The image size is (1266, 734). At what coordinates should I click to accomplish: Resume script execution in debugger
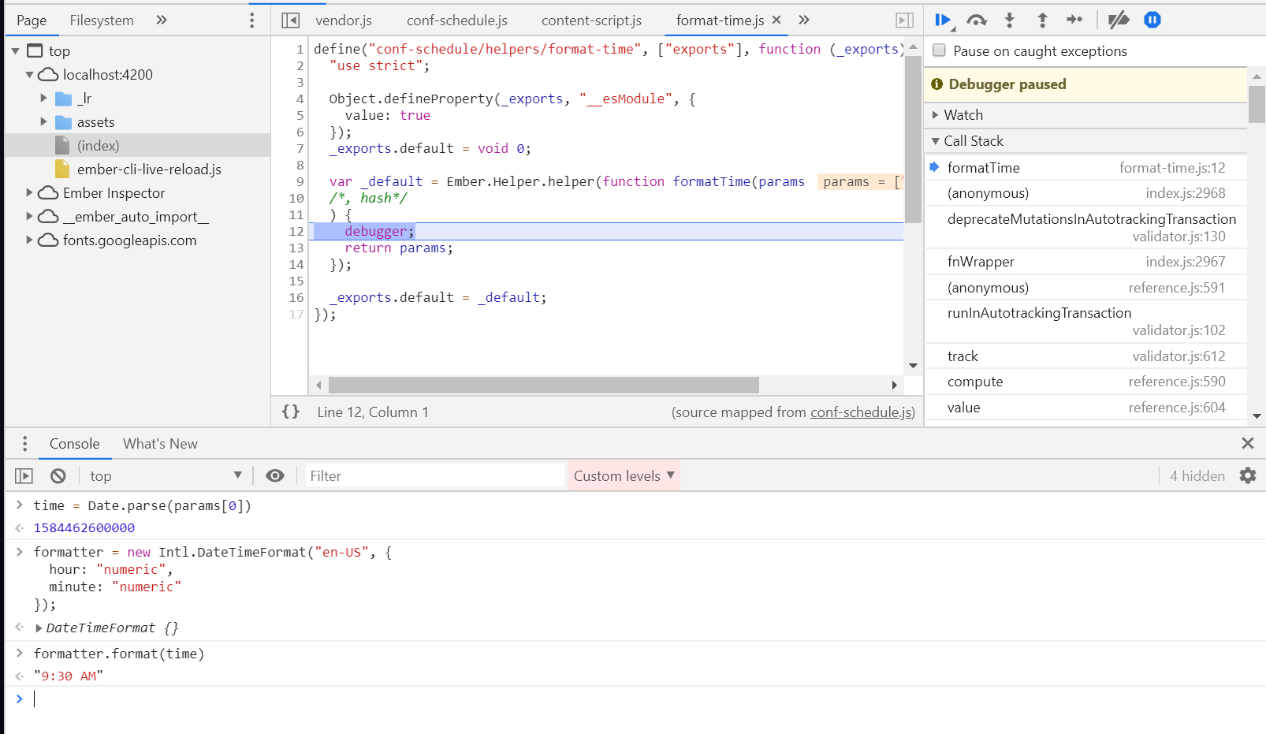(942, 20)
